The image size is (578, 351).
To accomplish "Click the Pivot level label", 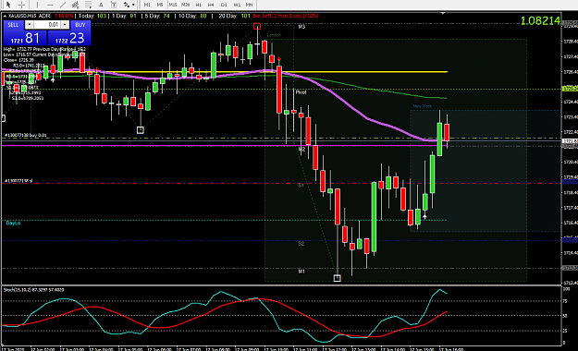I will [x=301, y=92].
